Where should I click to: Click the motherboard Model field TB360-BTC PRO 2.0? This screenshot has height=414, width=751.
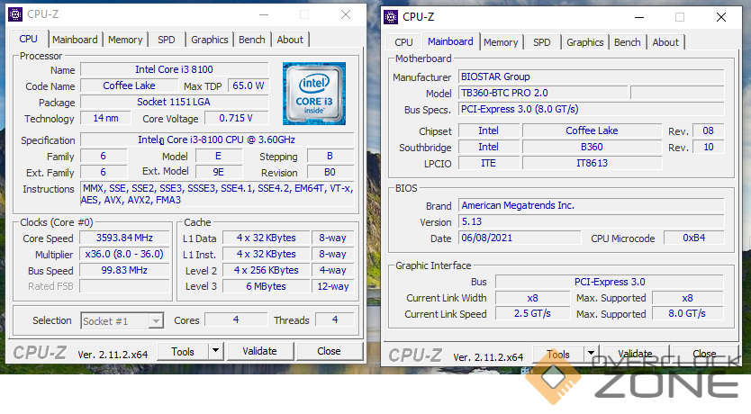(542, 93)
